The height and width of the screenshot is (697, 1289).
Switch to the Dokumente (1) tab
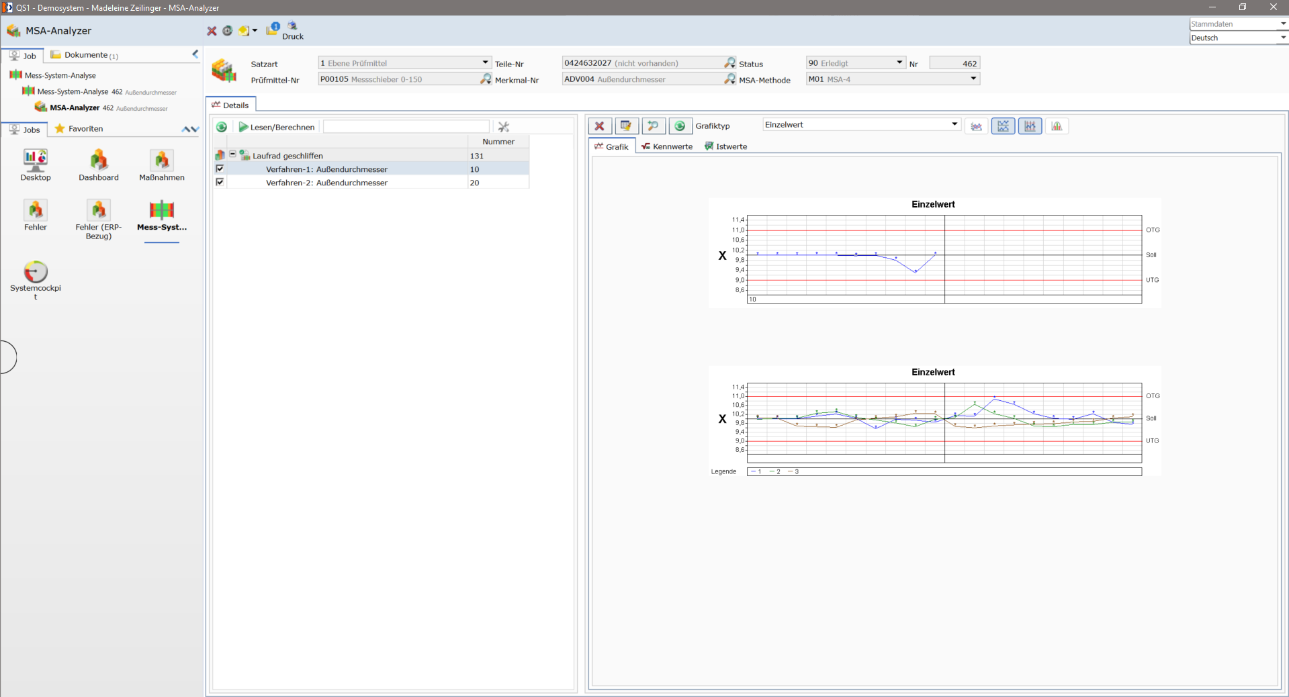point(85,55)
